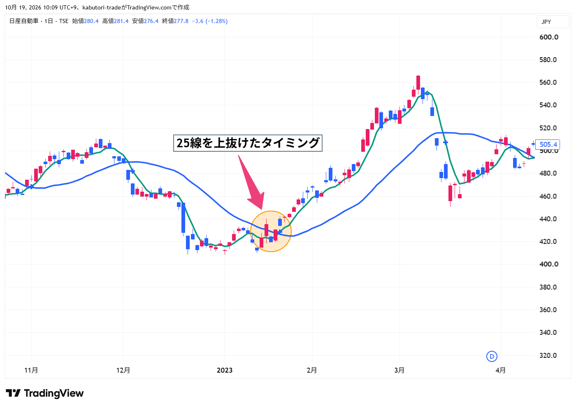
Task: Click the circled D dividend marker
Action: coord(492,357)
